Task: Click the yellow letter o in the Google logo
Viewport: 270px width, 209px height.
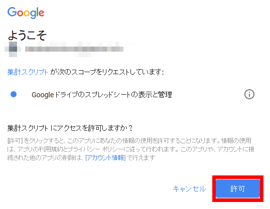Action: click(x=27, y=13)
